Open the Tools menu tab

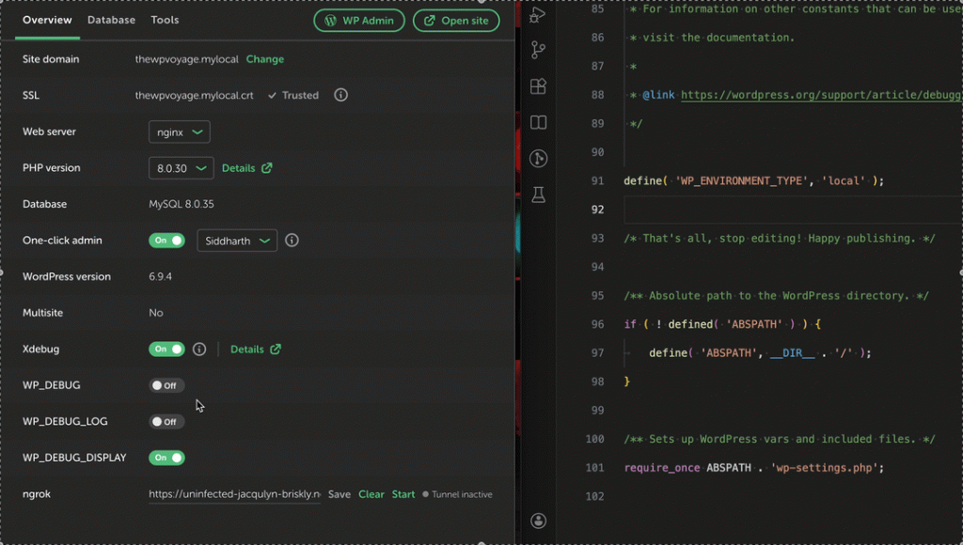[x=163, y=20]
